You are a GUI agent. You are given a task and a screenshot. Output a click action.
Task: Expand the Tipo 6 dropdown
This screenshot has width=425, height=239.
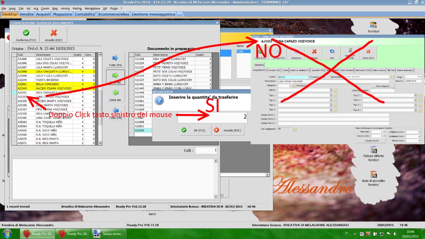(x=415, y=100)
